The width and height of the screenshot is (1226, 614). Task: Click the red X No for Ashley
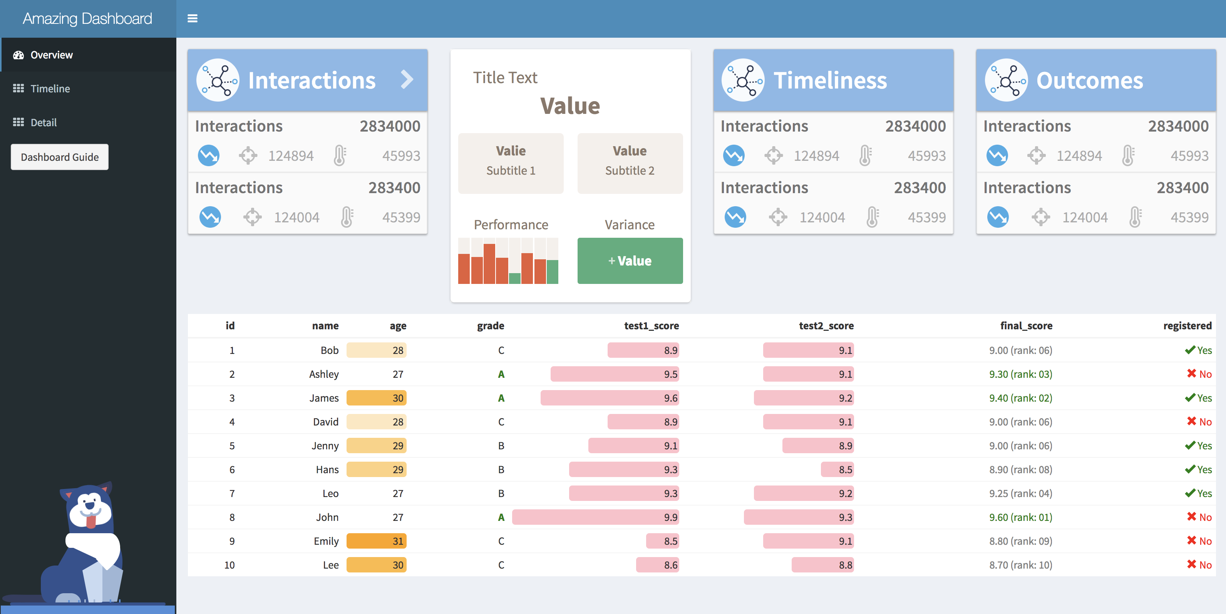(x=1191, y=374)
